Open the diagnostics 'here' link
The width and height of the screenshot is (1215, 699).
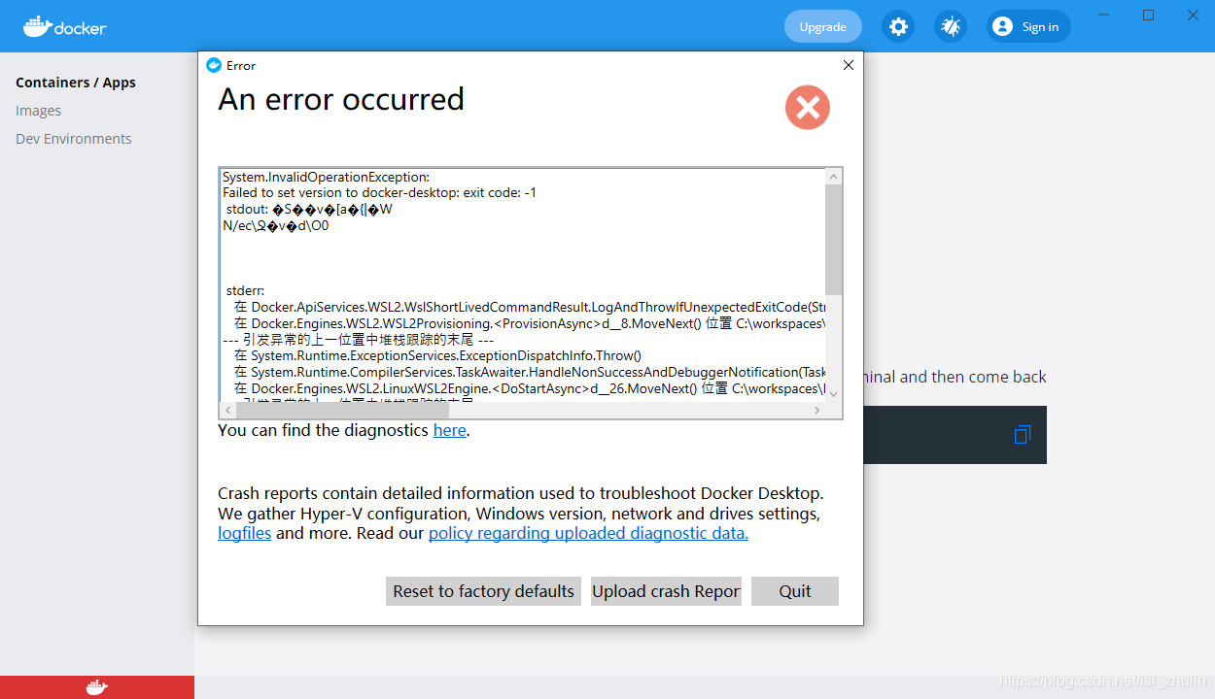point(449,430)
